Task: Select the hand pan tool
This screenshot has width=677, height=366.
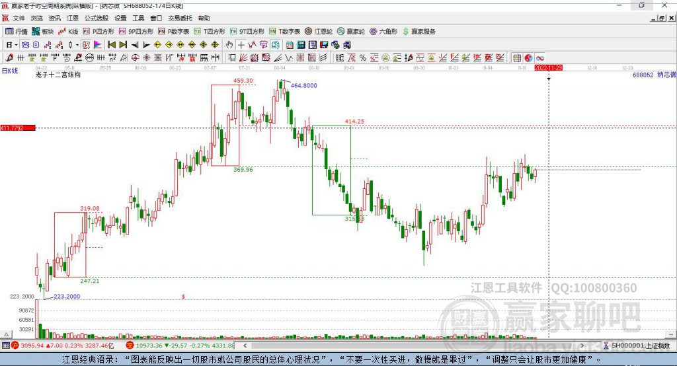Action: [229, 45]
